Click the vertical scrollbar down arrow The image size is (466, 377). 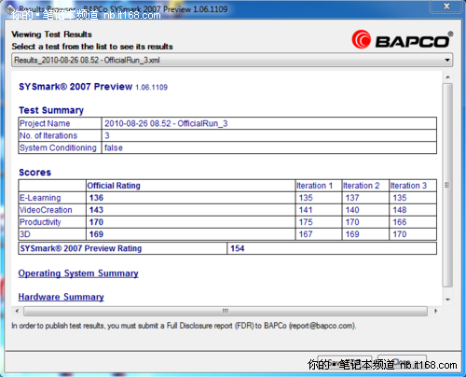447,300
